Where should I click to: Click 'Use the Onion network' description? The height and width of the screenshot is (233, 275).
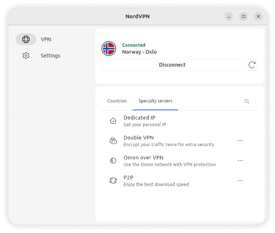pyautogui.click(x=170, y=164)
